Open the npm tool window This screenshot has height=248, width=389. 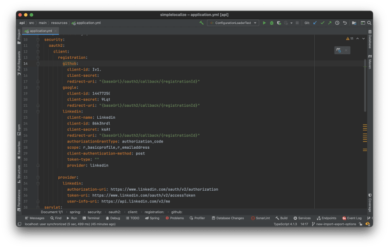tap(19, 130)
